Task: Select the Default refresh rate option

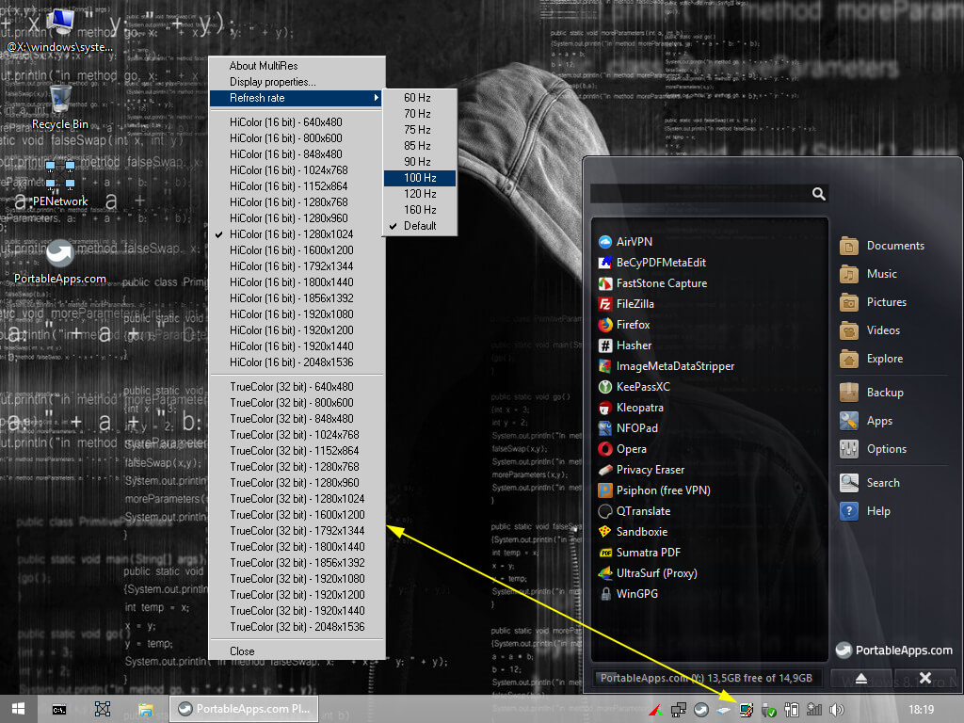Action: pyautogui.click(x=420, y=226)
